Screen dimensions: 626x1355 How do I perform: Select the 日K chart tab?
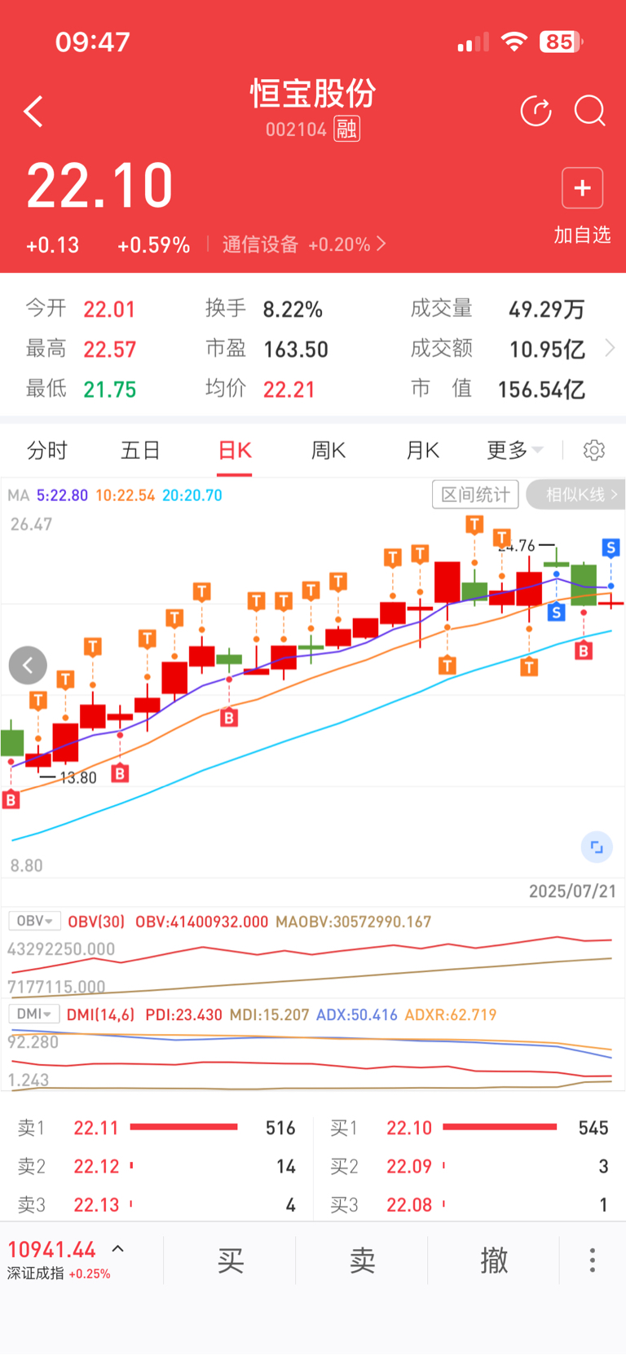tap(235, 450)
